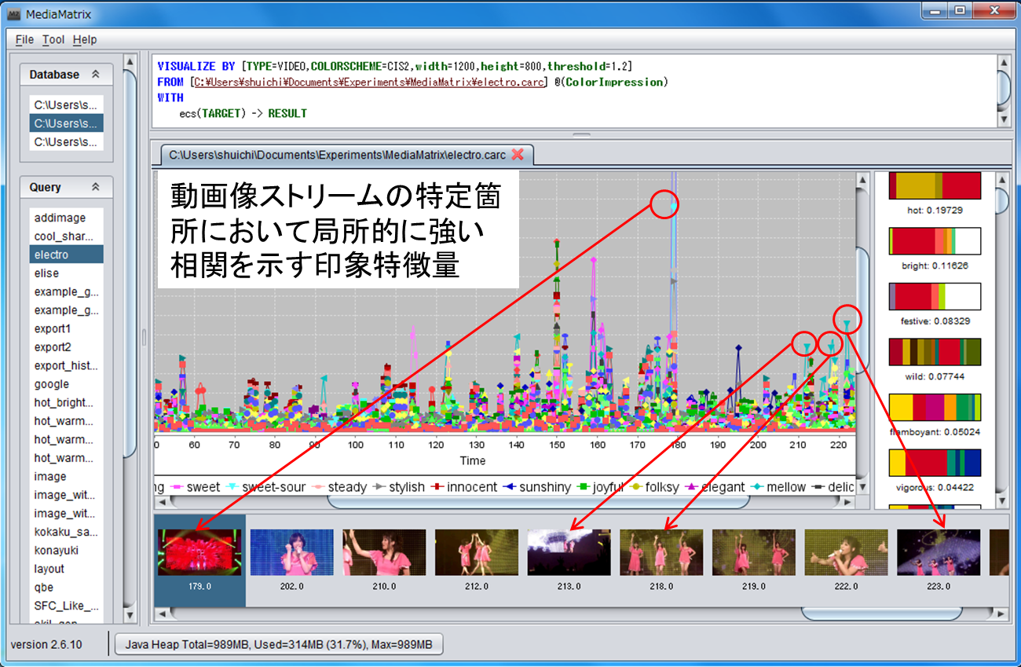Click the hot color scheme swatch

click(x=935, y=186)
